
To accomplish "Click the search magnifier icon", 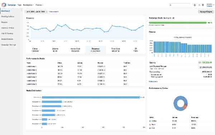I will coord(171,5).
